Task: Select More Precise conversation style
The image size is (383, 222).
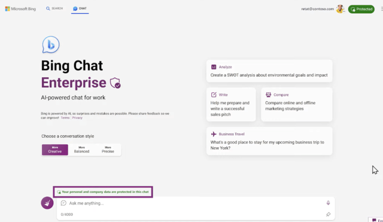Action: pos(108,150)
